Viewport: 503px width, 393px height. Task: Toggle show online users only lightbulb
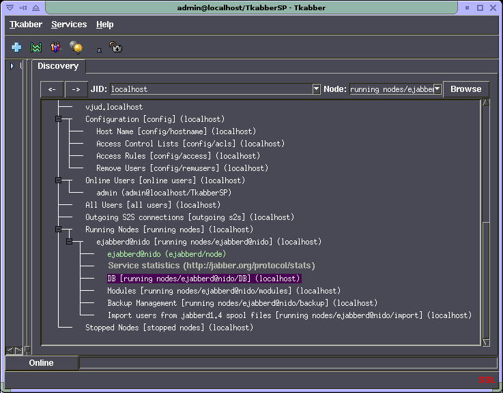click(x=76, y=48)
